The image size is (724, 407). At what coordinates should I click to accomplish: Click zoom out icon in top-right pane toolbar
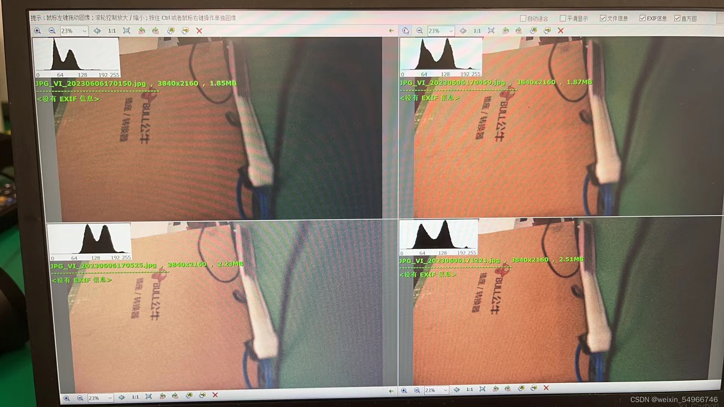click(419, 31)
